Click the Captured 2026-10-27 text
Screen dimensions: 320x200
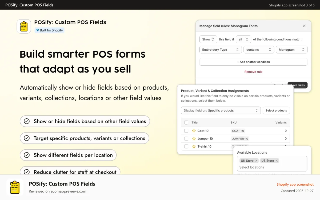[x=297, y=191]
